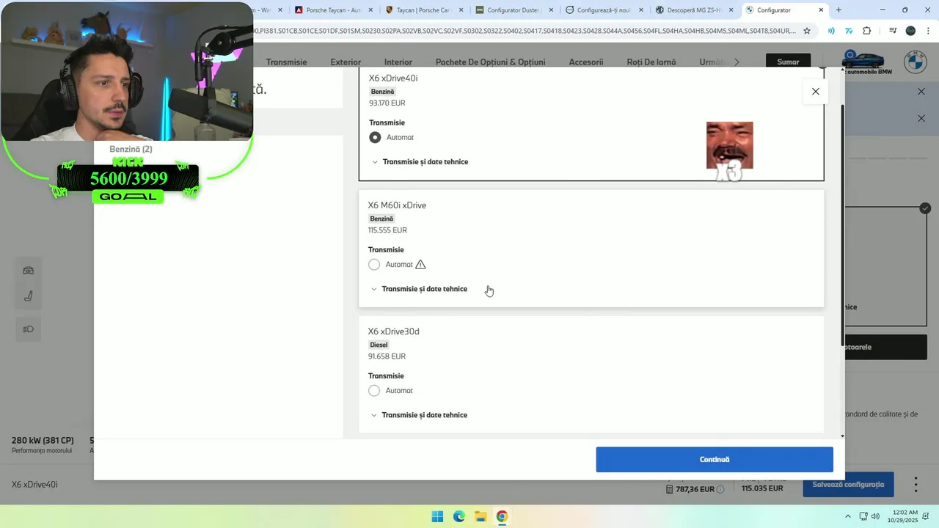Click the car exterior view sidebar icon

click(29, 271)
